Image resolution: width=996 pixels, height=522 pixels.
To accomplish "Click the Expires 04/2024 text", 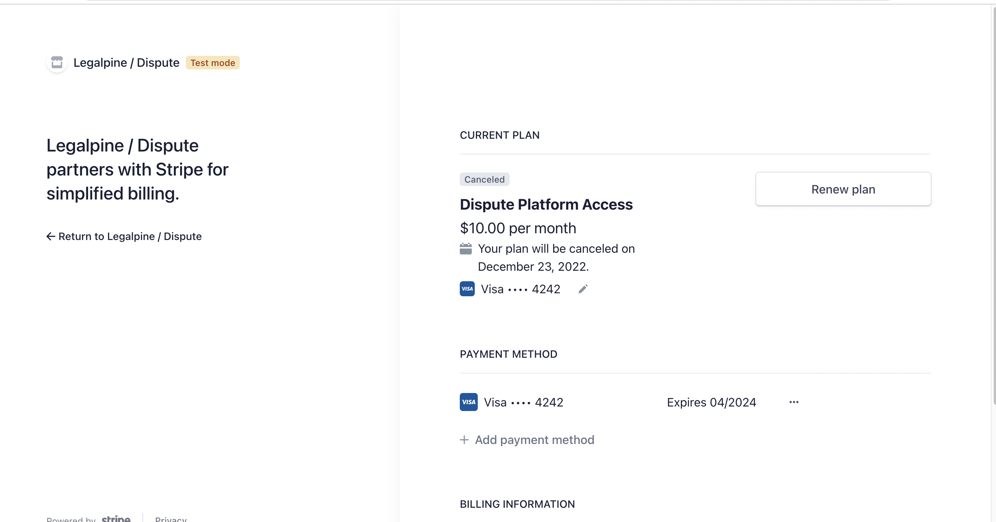I will (x=712, y=402).
